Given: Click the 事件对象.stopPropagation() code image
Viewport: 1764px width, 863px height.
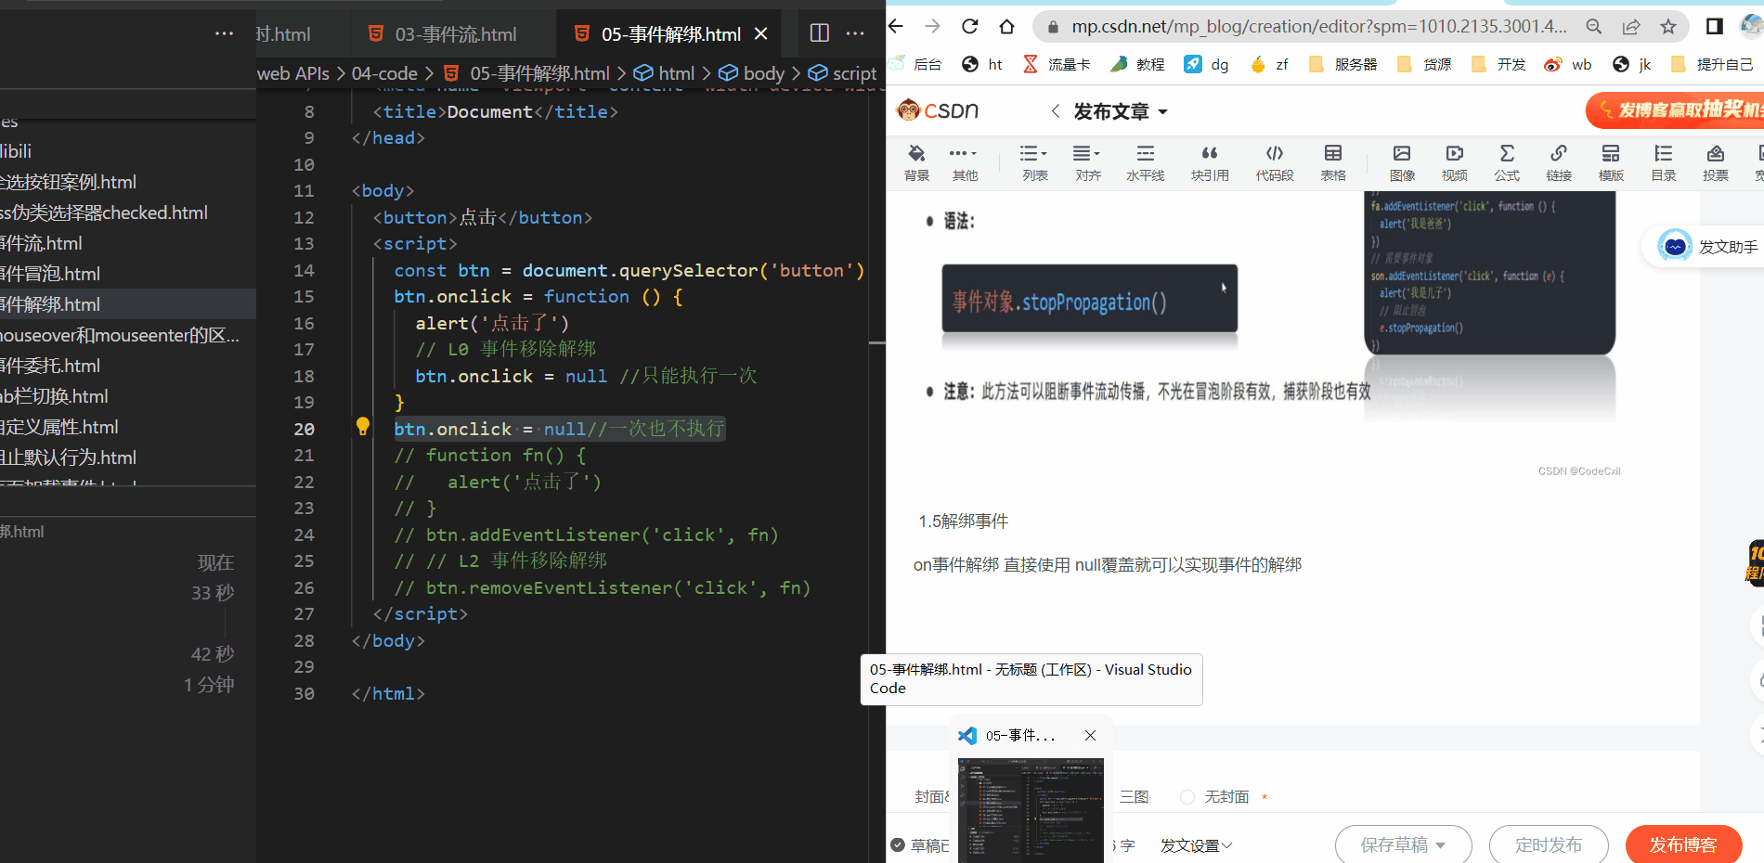Looking at the screenshot, I should point(1089,299).
